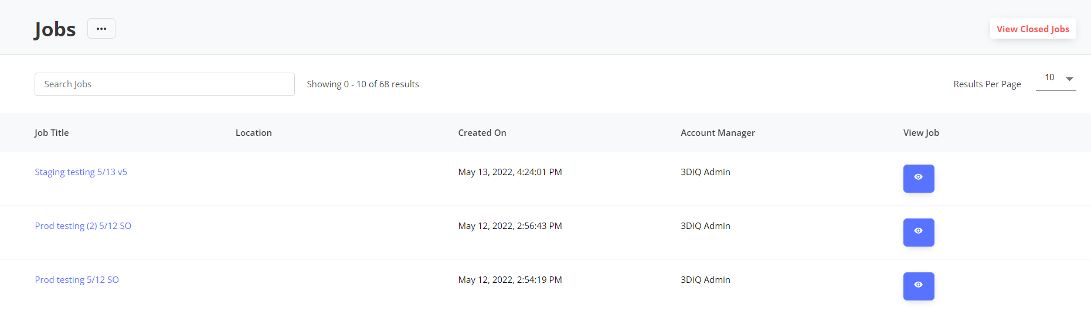Click the View Job column header
This screenshot has height=311, width=1091.
[x=921, y=133]
